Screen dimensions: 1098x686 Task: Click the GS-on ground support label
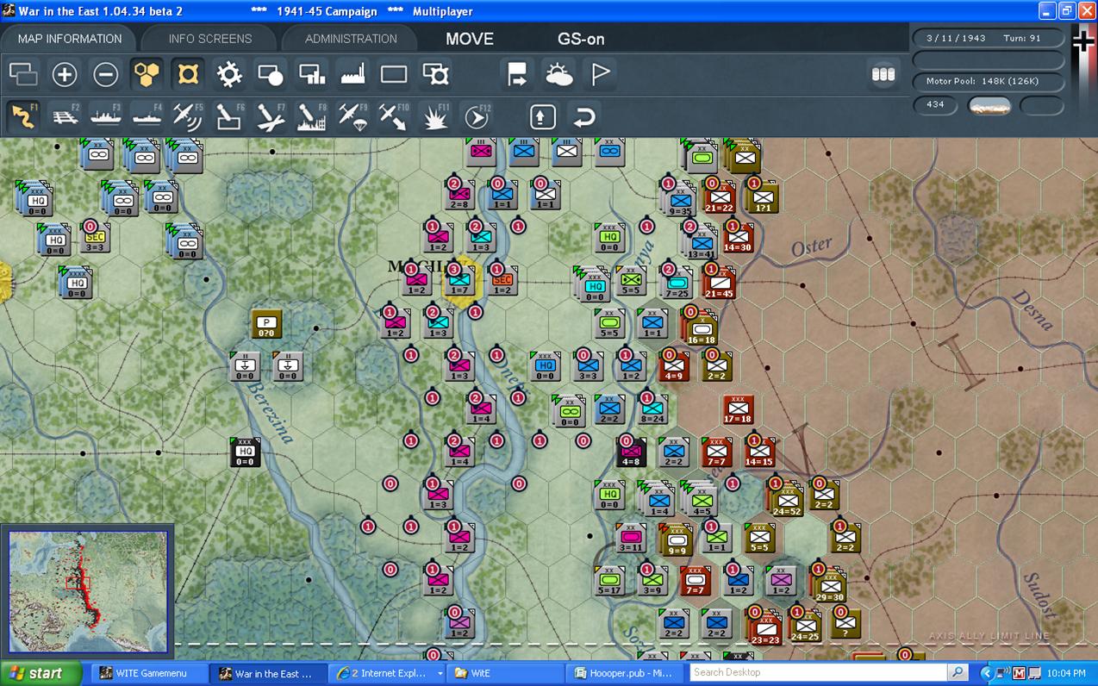pyautogui.click(x=581, y=39)
